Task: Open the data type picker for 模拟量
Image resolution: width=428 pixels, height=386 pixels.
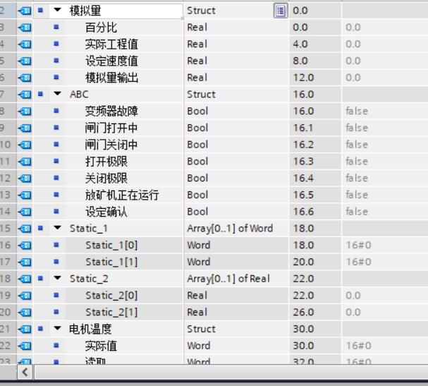Action: coord(280,11)
